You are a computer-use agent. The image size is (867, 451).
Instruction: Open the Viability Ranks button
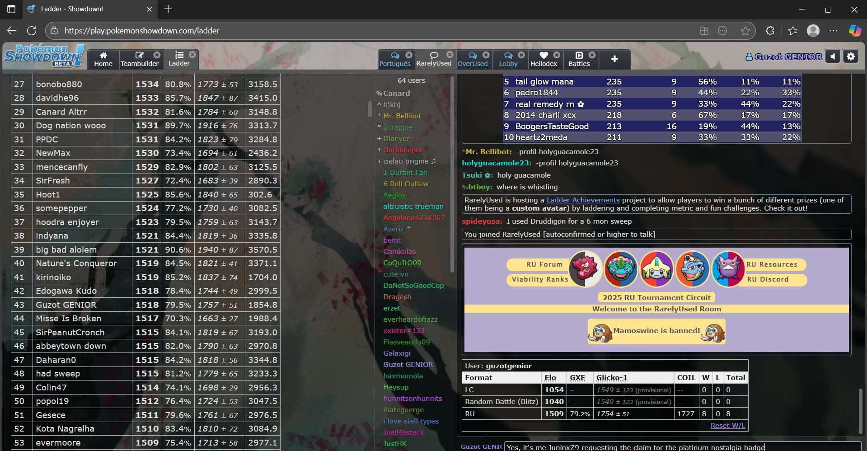tap(539, 280)
